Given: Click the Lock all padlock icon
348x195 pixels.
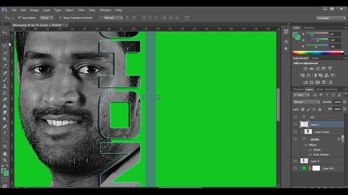Looking at the screenshot, I should pos(320,109).
